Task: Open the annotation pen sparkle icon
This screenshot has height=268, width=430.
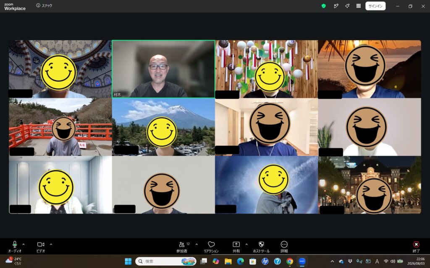Action: 336,6
